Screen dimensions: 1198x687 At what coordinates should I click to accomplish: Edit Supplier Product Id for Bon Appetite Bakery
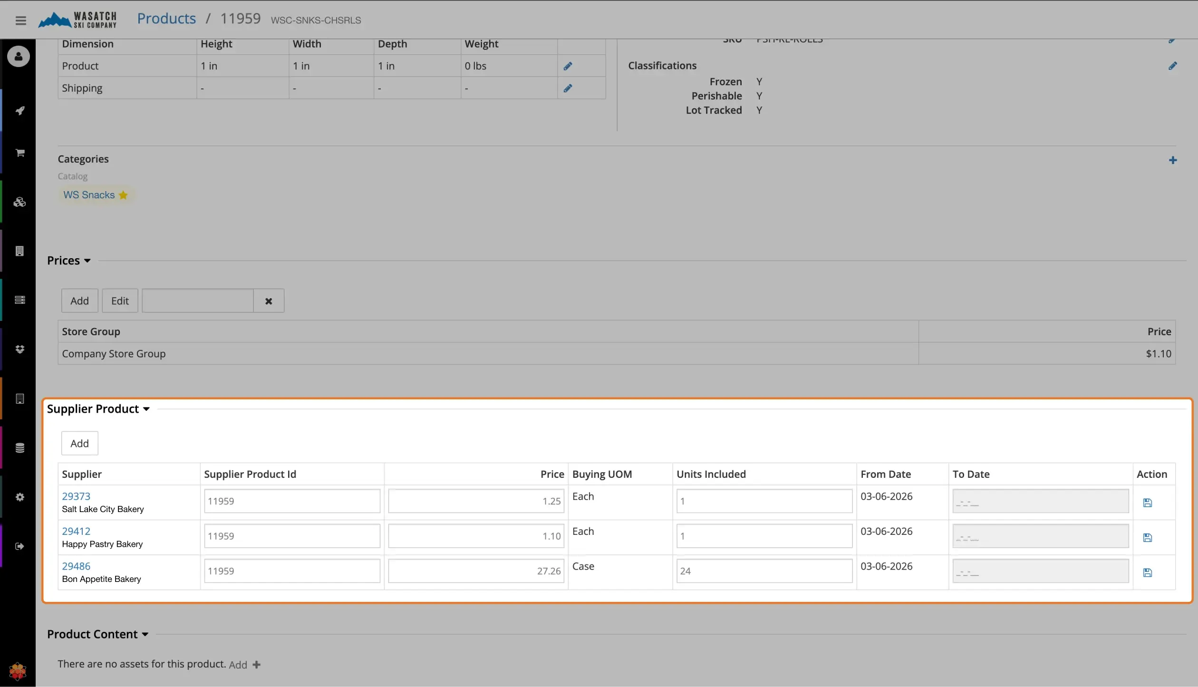pyautogui.click(x=292, y=571)
